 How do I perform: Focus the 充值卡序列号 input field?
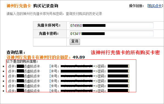[111, 25]
